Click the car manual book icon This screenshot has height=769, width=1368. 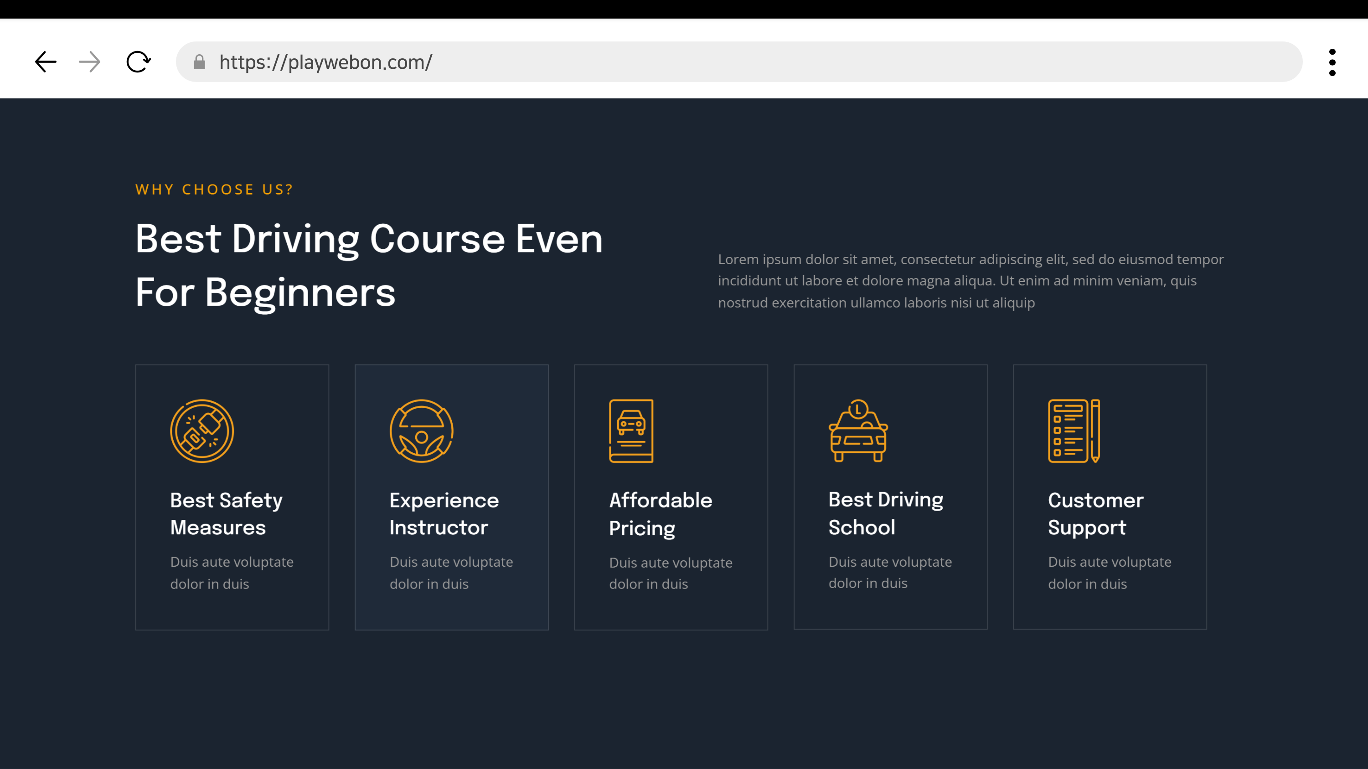tap(631, 431)
